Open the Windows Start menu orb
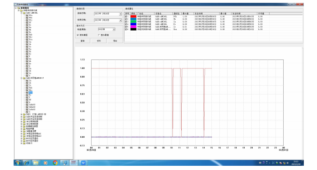This screenshot has width=317, height=170. click(17, 163)
